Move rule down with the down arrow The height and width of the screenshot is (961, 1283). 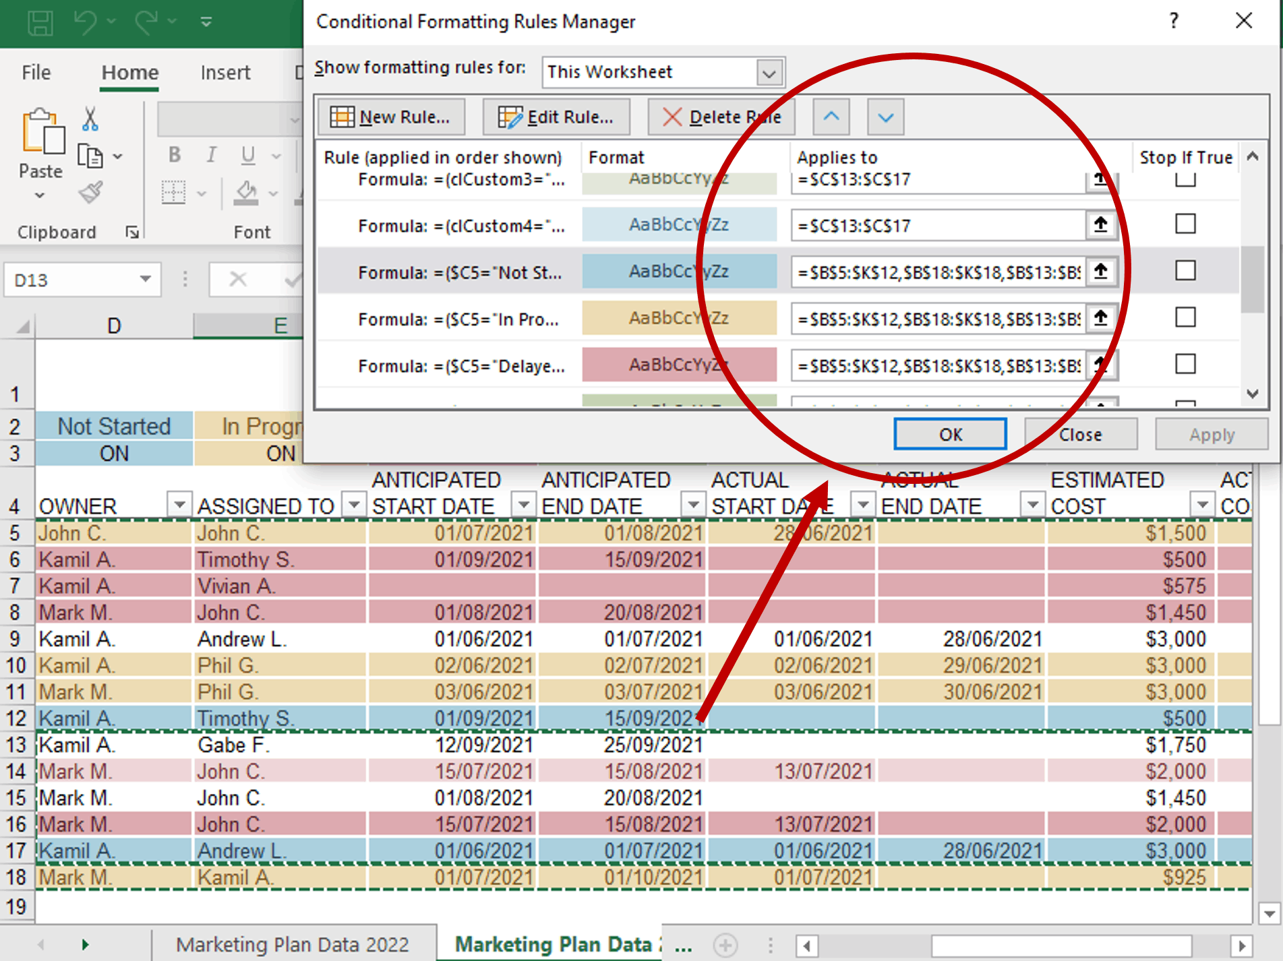pyautogui.click(x=885, y=117)
